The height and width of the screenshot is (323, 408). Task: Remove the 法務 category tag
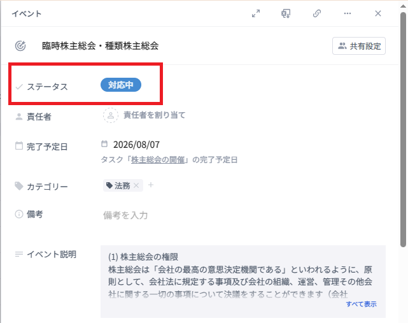click(136, 185)
